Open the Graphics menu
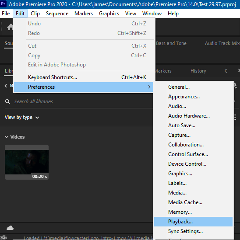240x240 pixels. tap(109, 14)
